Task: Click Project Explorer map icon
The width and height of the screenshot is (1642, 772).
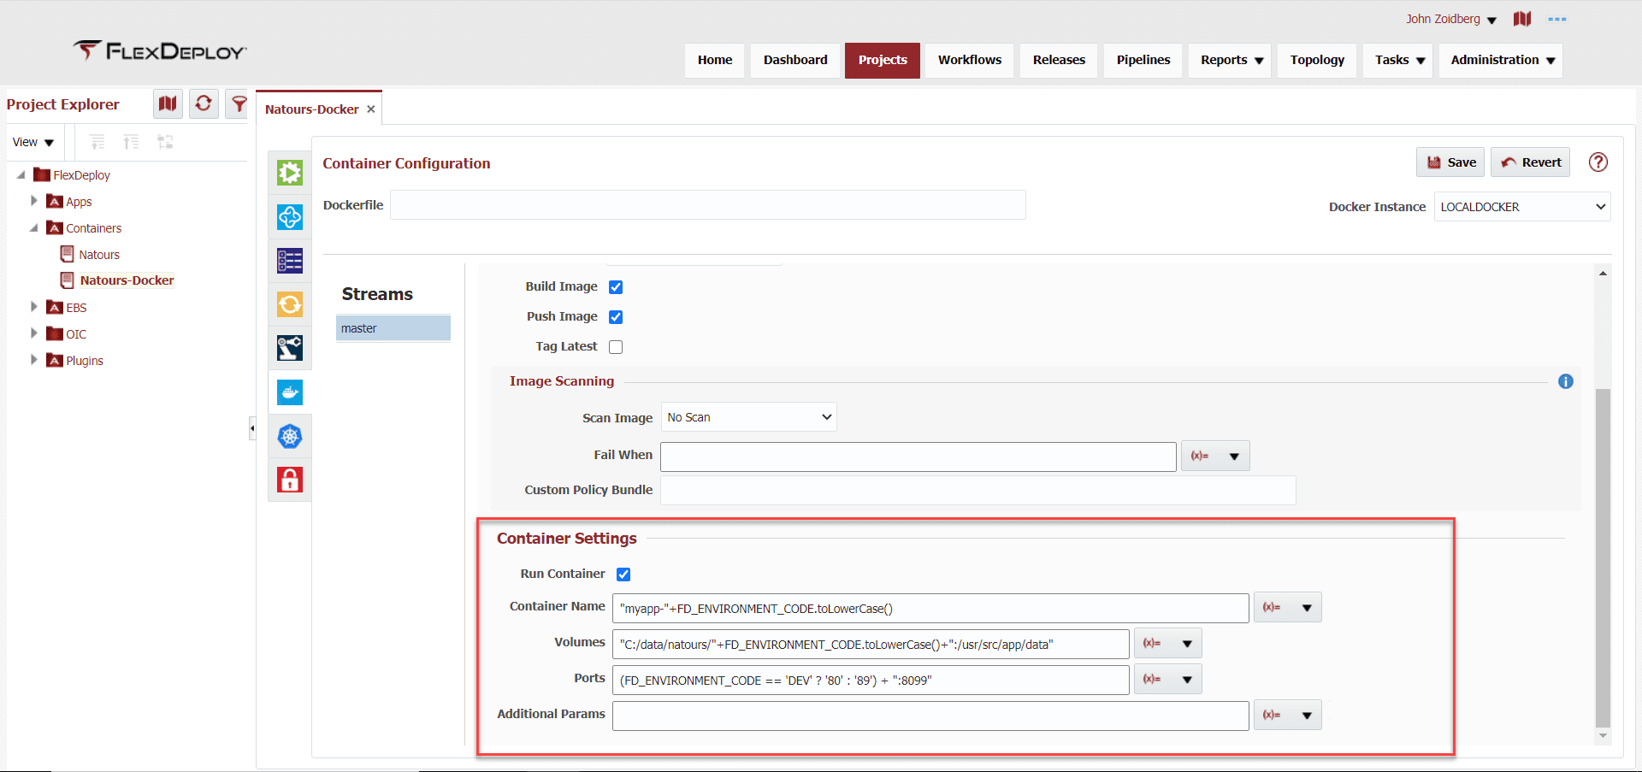Action: [x=168, y=103]
